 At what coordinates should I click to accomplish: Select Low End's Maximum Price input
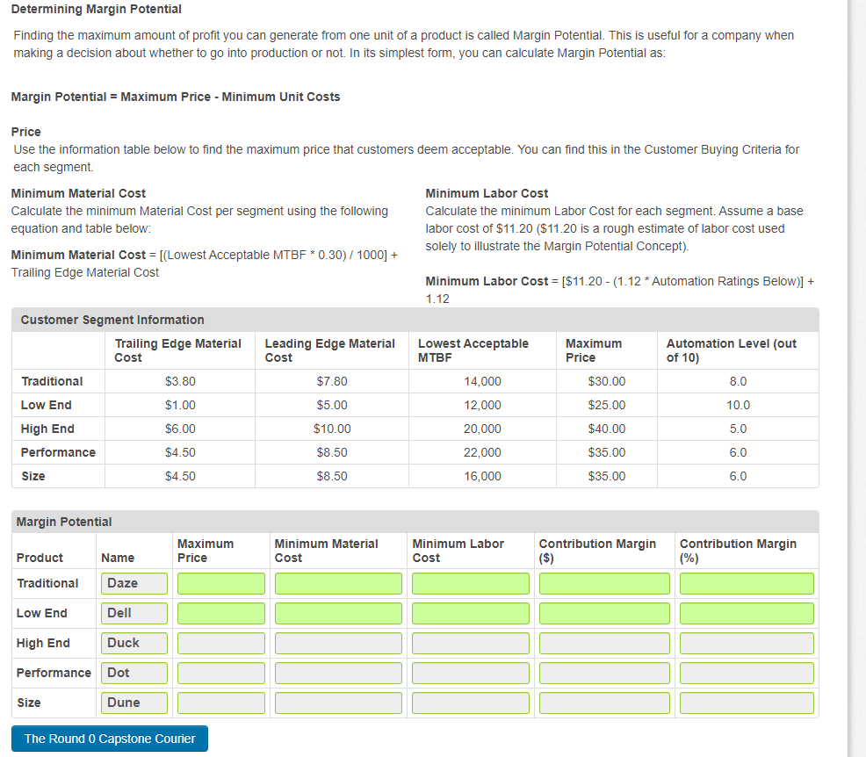(220, 612)
